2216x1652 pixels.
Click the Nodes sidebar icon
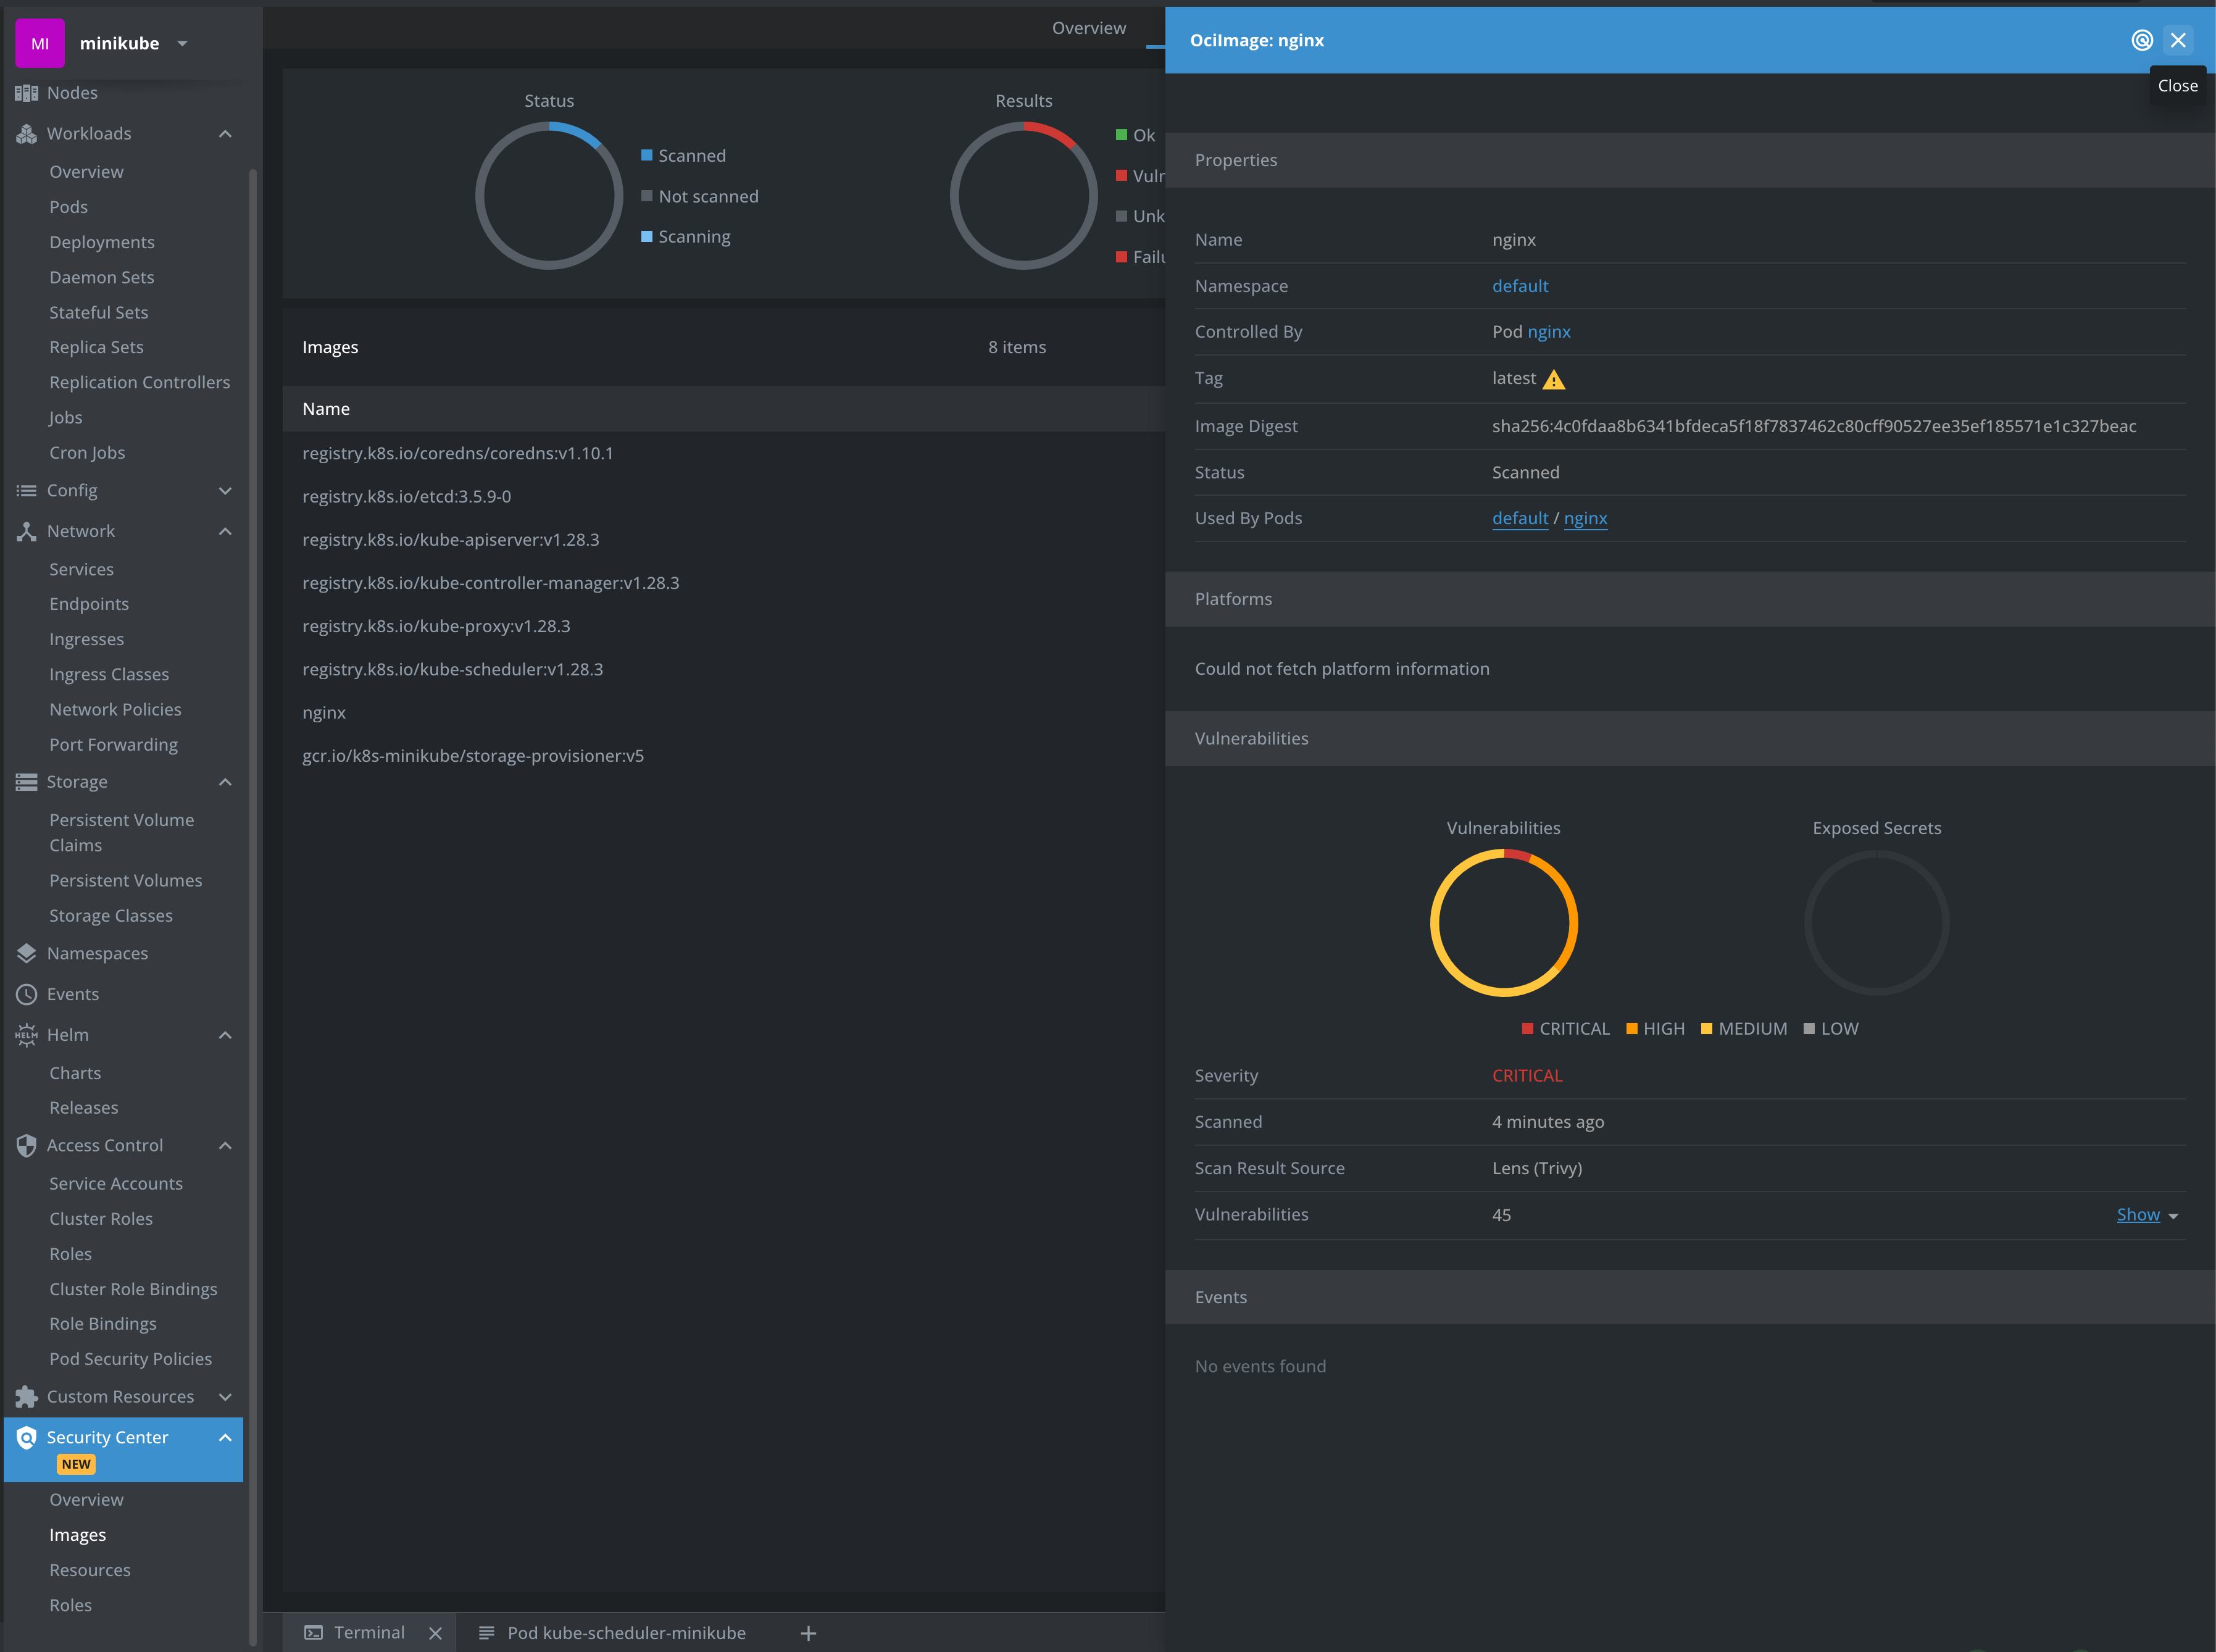tap(26, 93)
